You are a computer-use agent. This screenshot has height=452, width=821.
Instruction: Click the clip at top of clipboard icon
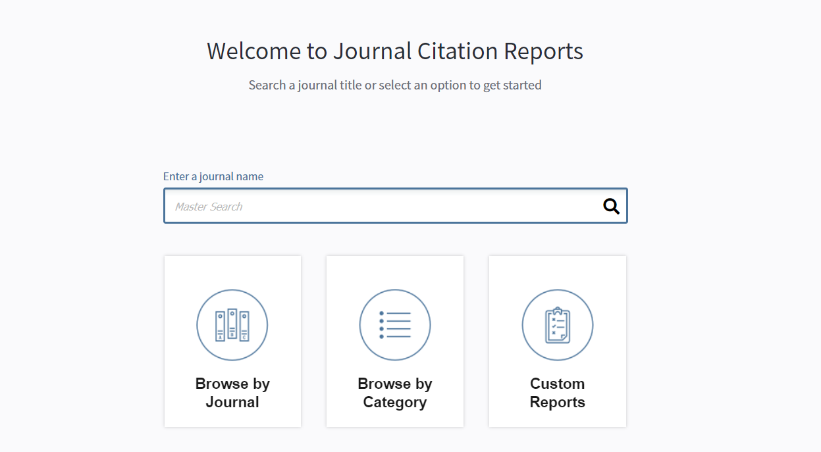pos(557,310)
